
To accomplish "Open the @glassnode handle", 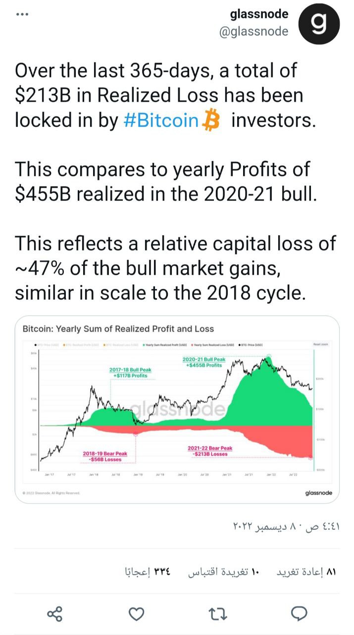I will click(253, 31).
